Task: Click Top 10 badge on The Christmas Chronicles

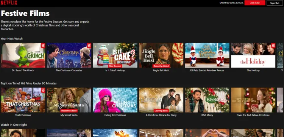Action: 89,45
